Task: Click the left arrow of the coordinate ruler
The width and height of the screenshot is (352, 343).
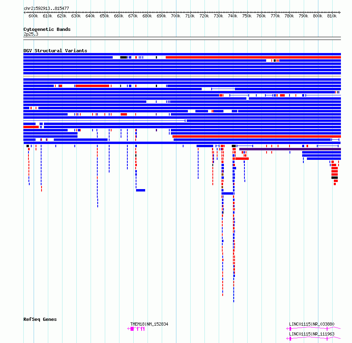Action: click(x=25, y=12)
